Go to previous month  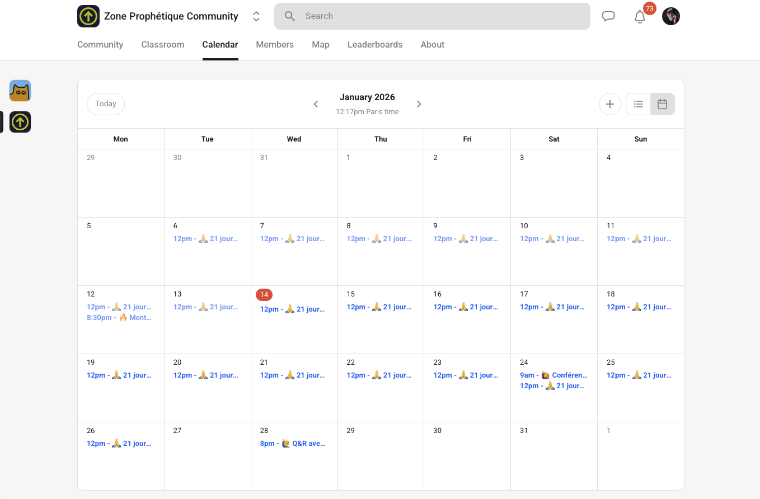coord(316,104)
